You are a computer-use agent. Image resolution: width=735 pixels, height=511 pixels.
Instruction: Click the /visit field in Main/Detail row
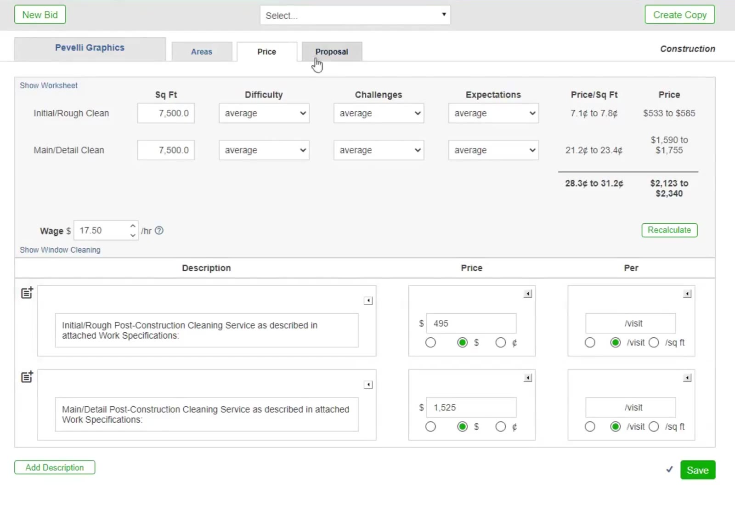click(x=631, y=408)
